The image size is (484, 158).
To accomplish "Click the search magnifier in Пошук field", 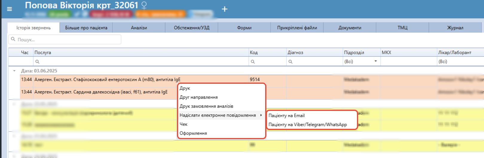I will [x=13, y=39].
